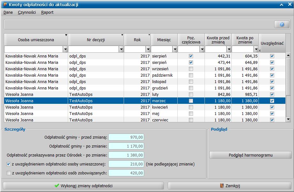Open Podgląd harmonogramu
This screenshot has height=192, width=294.
pyautogui.click(x=251, y=155)
